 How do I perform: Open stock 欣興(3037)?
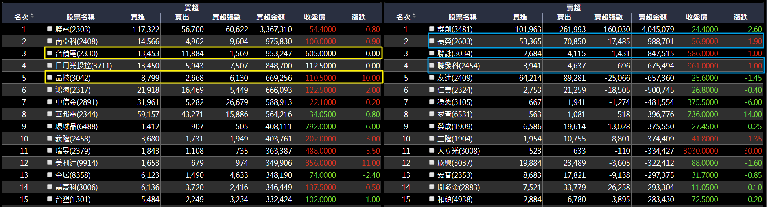pos(455,163)
